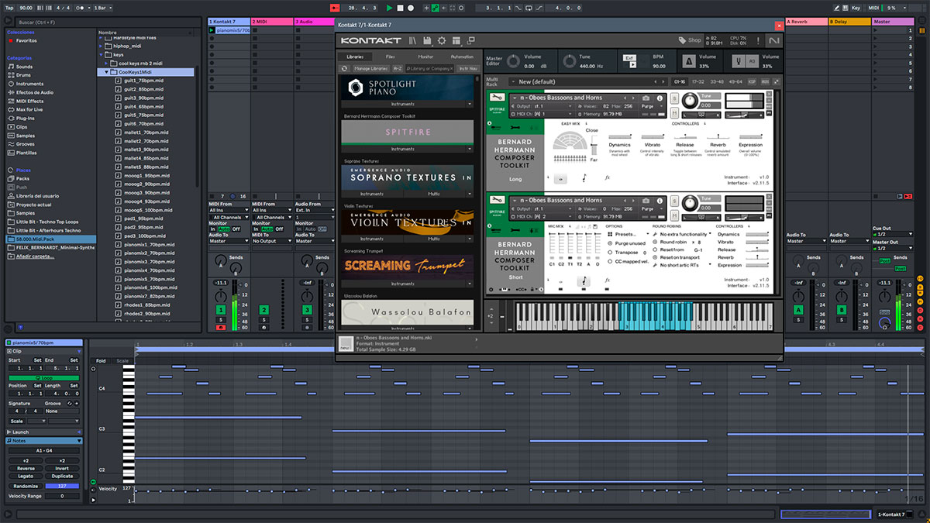This screenshot has width=930, height=523.
Task: Adjust the Close/Far easy mix slider
Action: coord(594,145)
